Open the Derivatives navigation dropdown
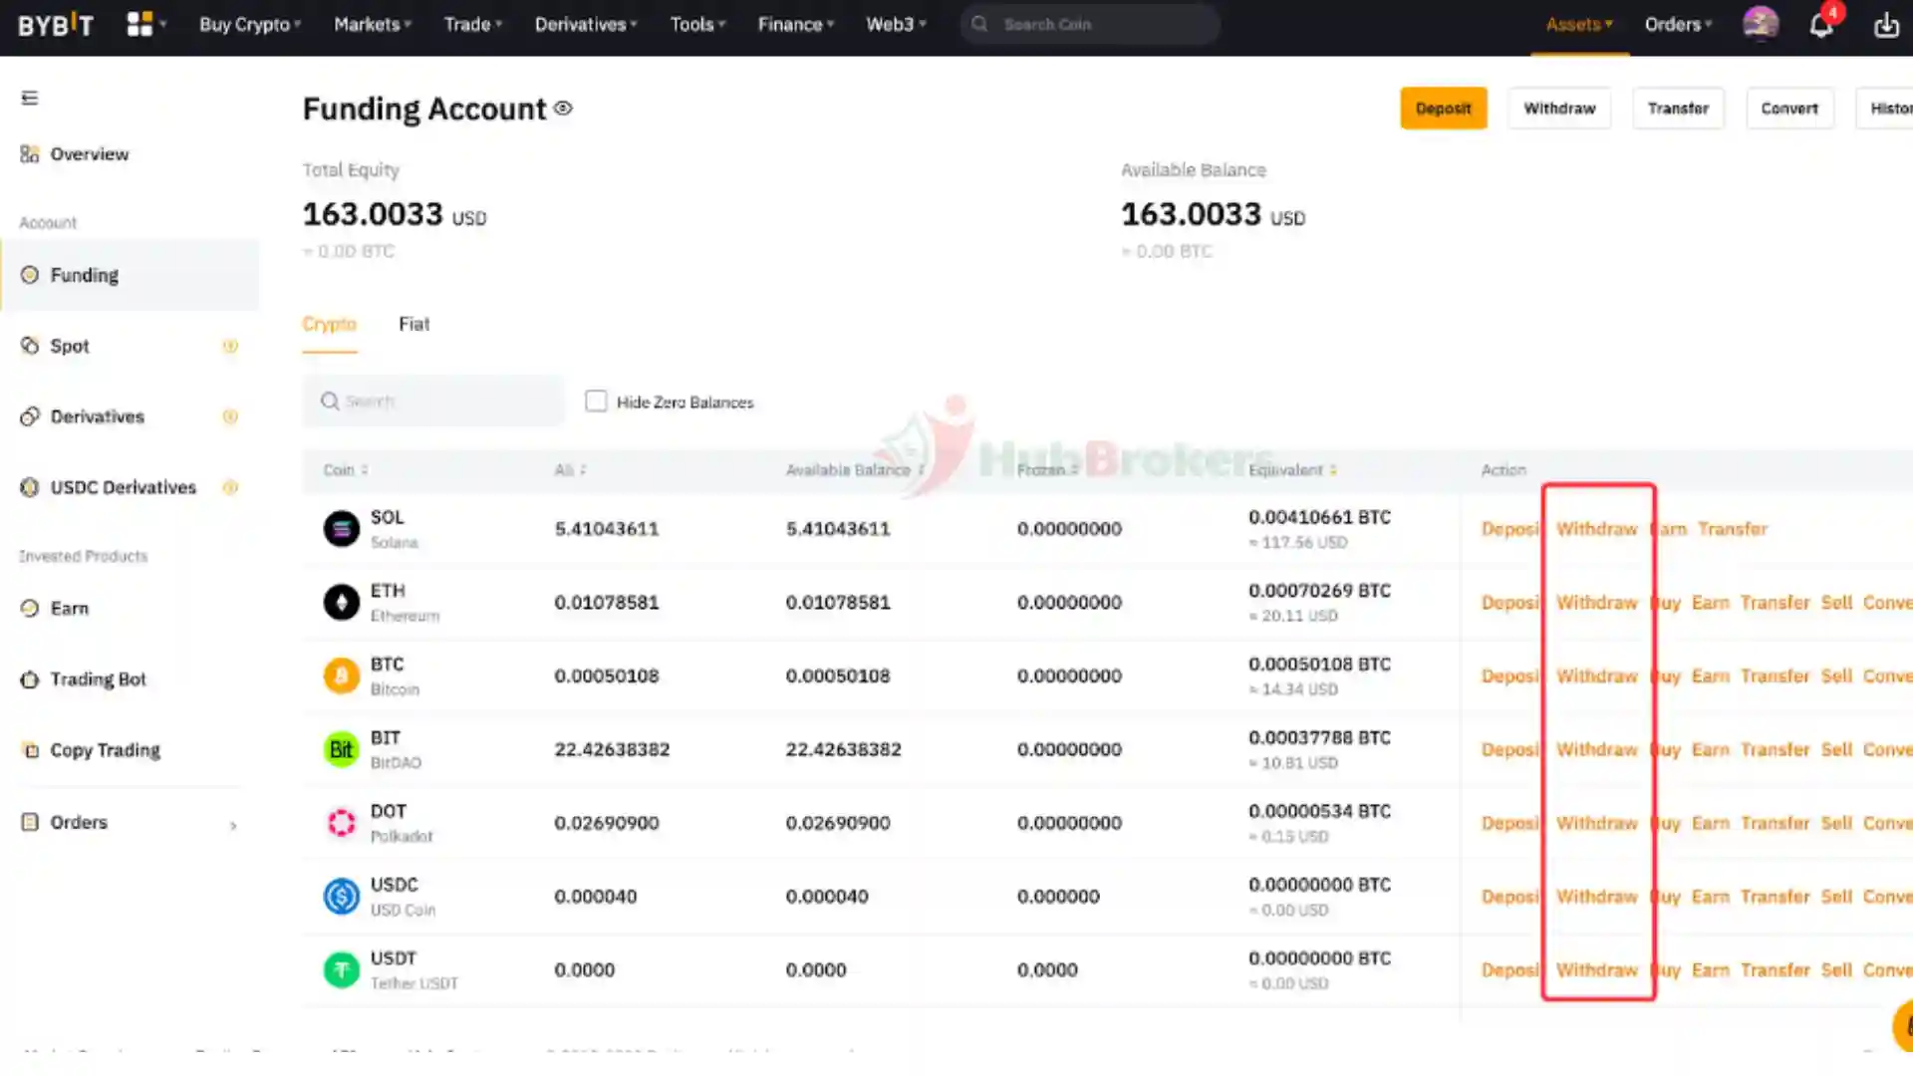Viewport: 1913px width, 1076px height. click(x=585, y=24)
